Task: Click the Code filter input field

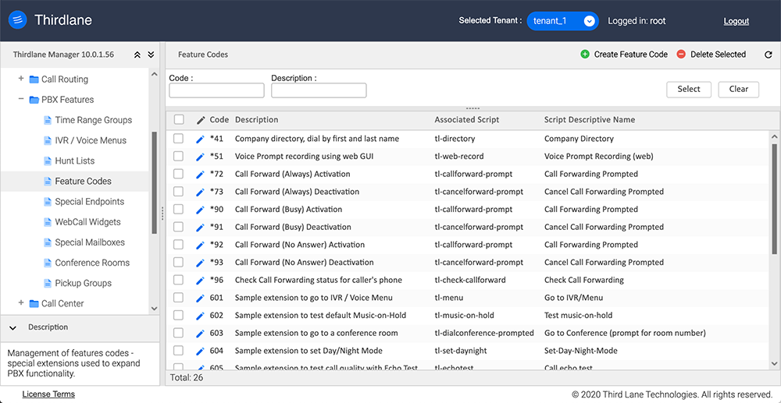Action: 216,90
